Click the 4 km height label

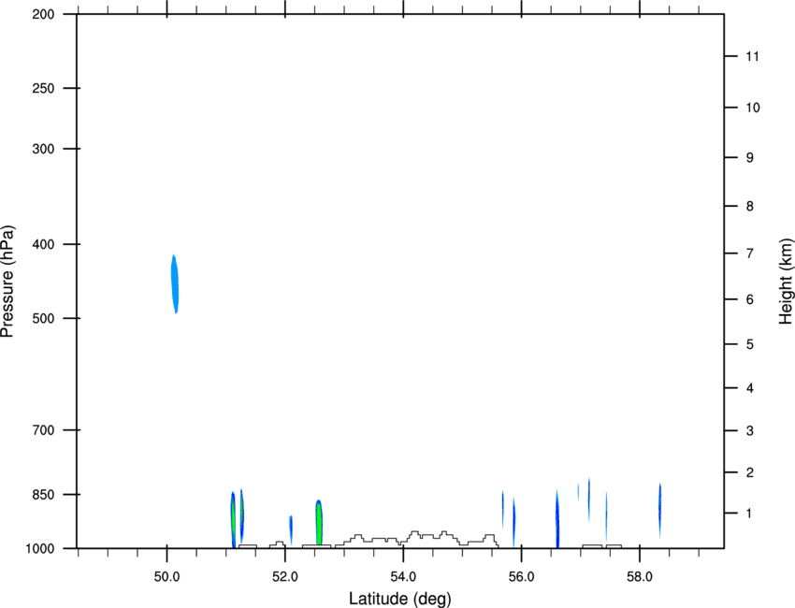(x=750, y=388)
